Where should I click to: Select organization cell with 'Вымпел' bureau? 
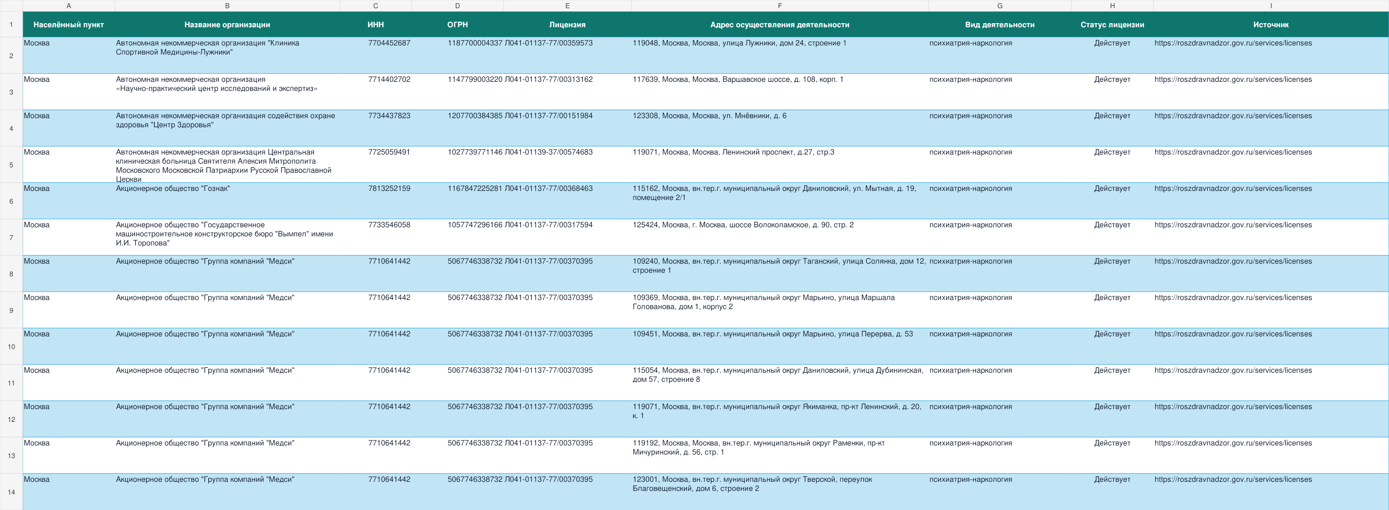pyautogui.click(x=227, y=237)
